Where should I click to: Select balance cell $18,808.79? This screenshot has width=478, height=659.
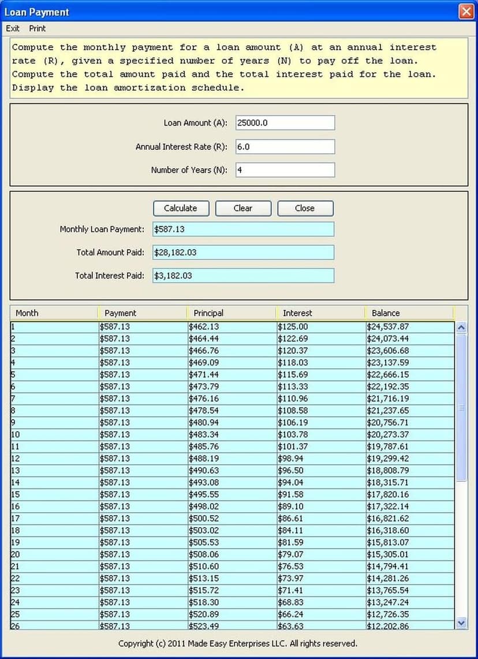(410, 471)
